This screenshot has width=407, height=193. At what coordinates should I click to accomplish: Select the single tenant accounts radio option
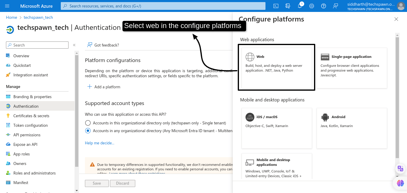(88, 123)
